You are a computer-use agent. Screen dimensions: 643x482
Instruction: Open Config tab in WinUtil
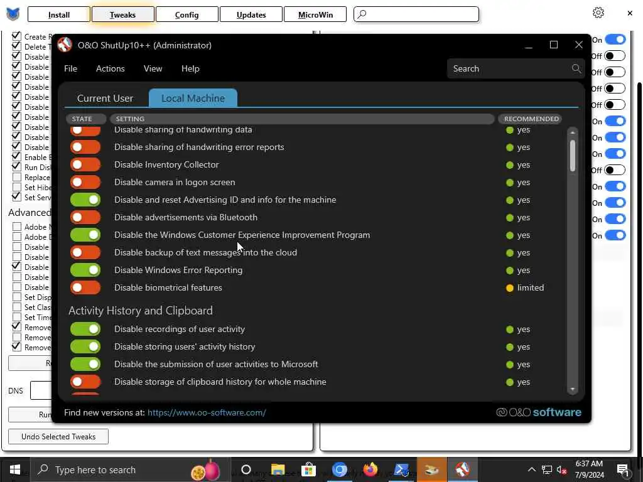(186, 15)
